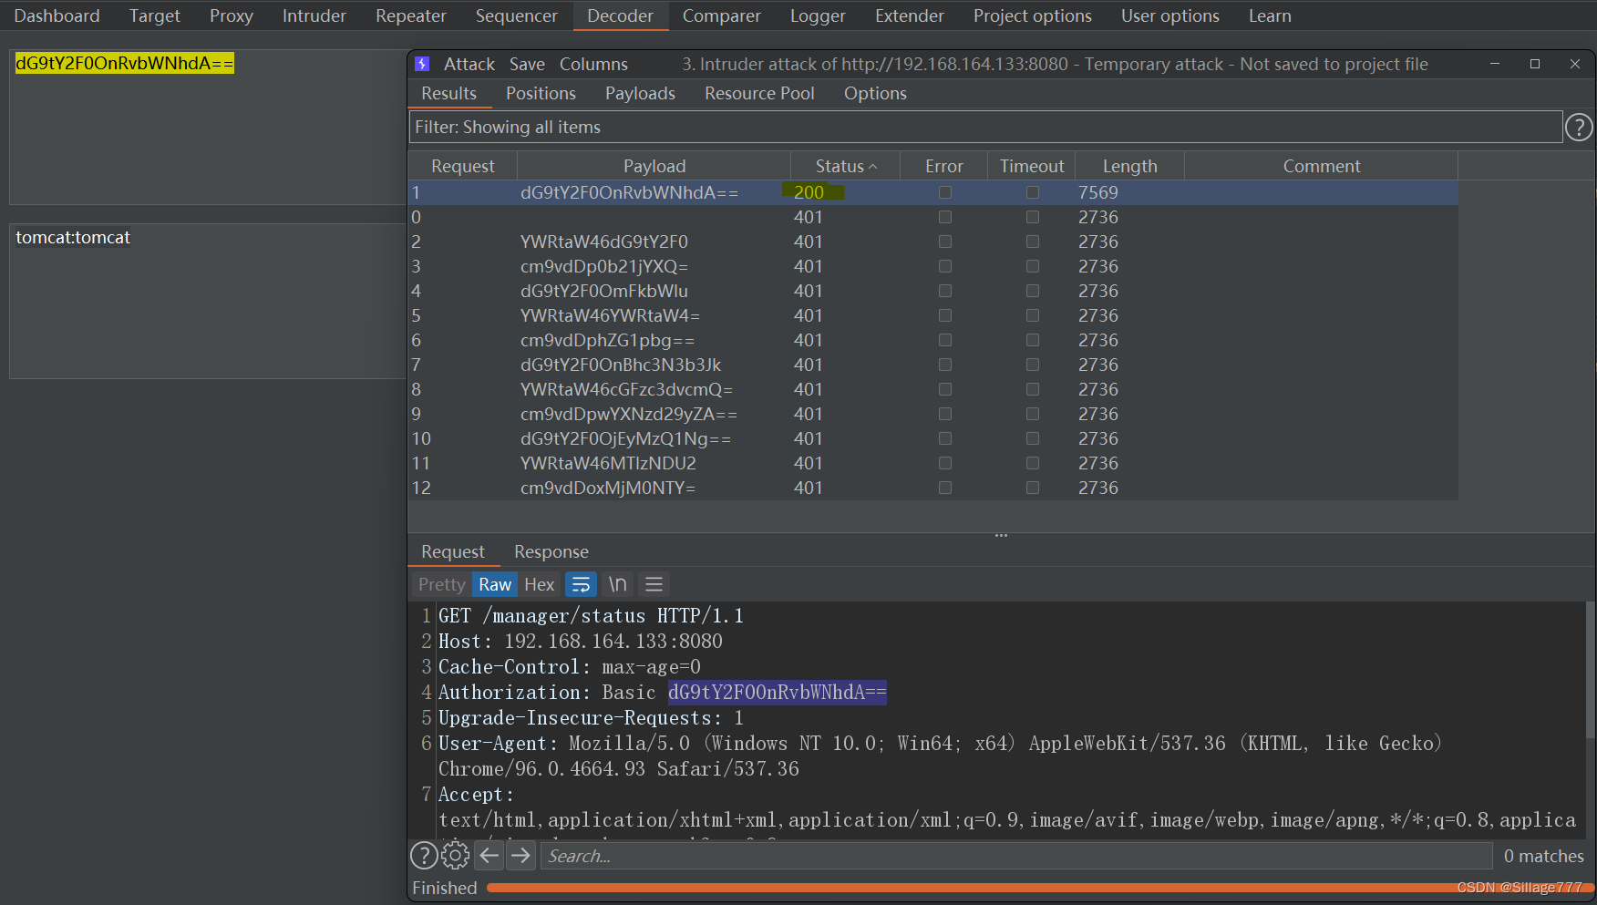This screenshot has width=1597, height=905.
Task: Select row with payload cm9vdDphZG1pbg==
Action: tap(933, 340)
